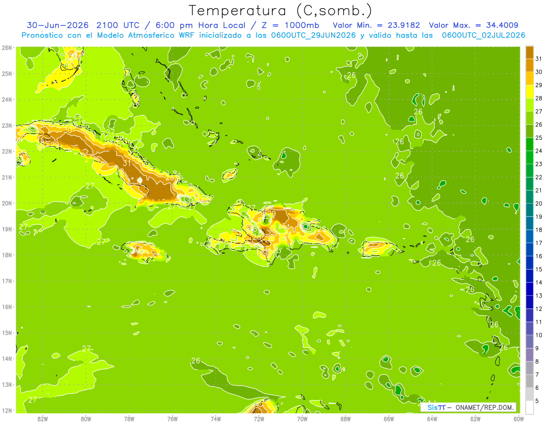The height and width of the screenshot is (425, 551).
Task: Click the '12N' latitude axis label
Action: (x=7, y=410)
